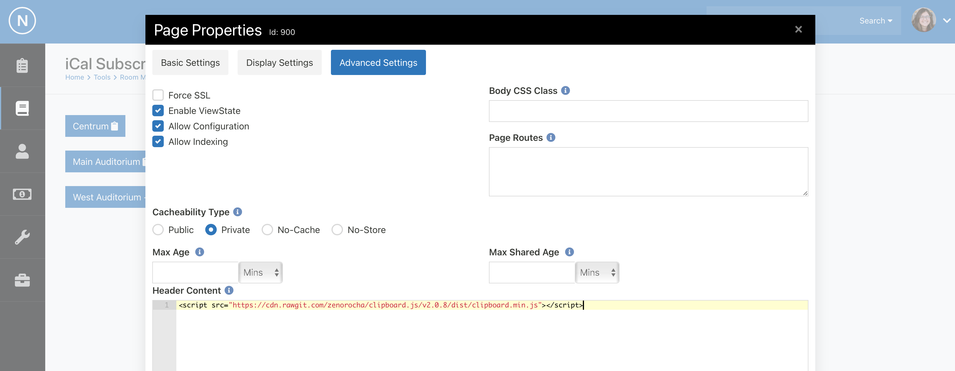Uncheck Allow Indexing

[x=158, y=142]
